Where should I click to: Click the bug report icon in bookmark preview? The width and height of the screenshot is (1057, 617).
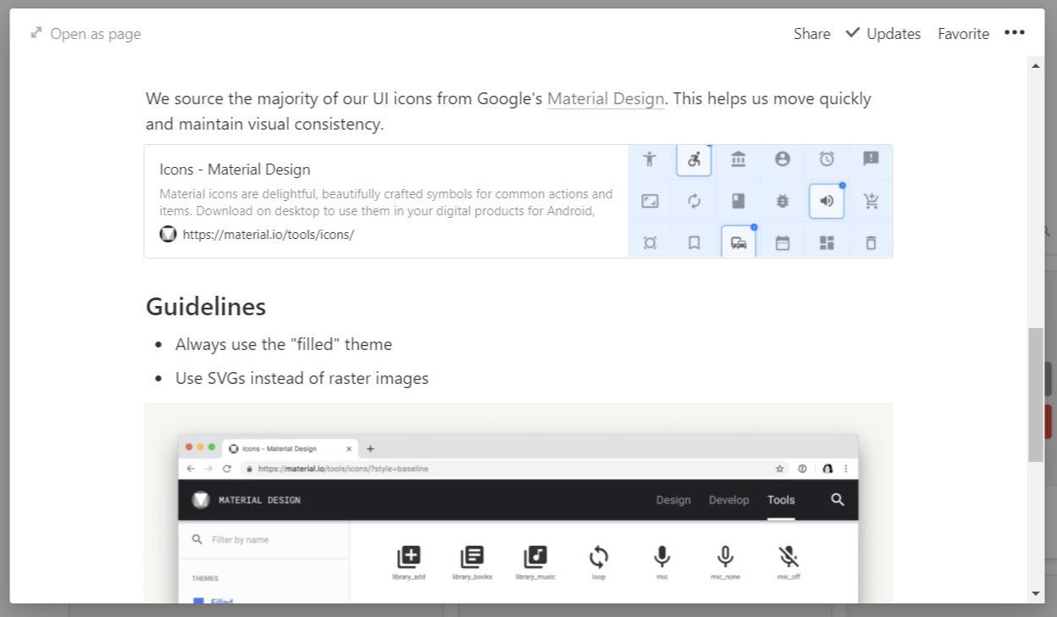[783, 201]
